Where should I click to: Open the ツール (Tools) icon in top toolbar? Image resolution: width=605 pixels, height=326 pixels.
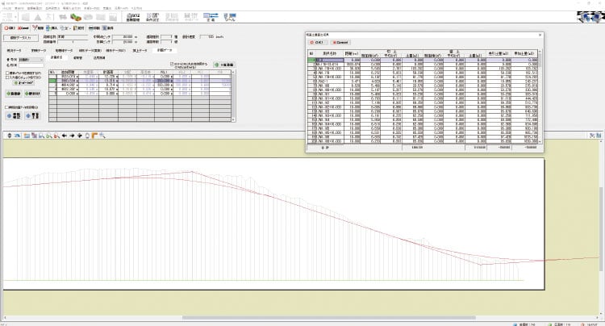(x=230, y=17)
